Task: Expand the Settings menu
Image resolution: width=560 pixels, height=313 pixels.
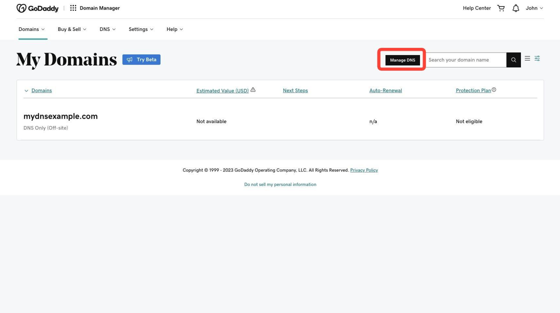Action: (x=141, y=29)
